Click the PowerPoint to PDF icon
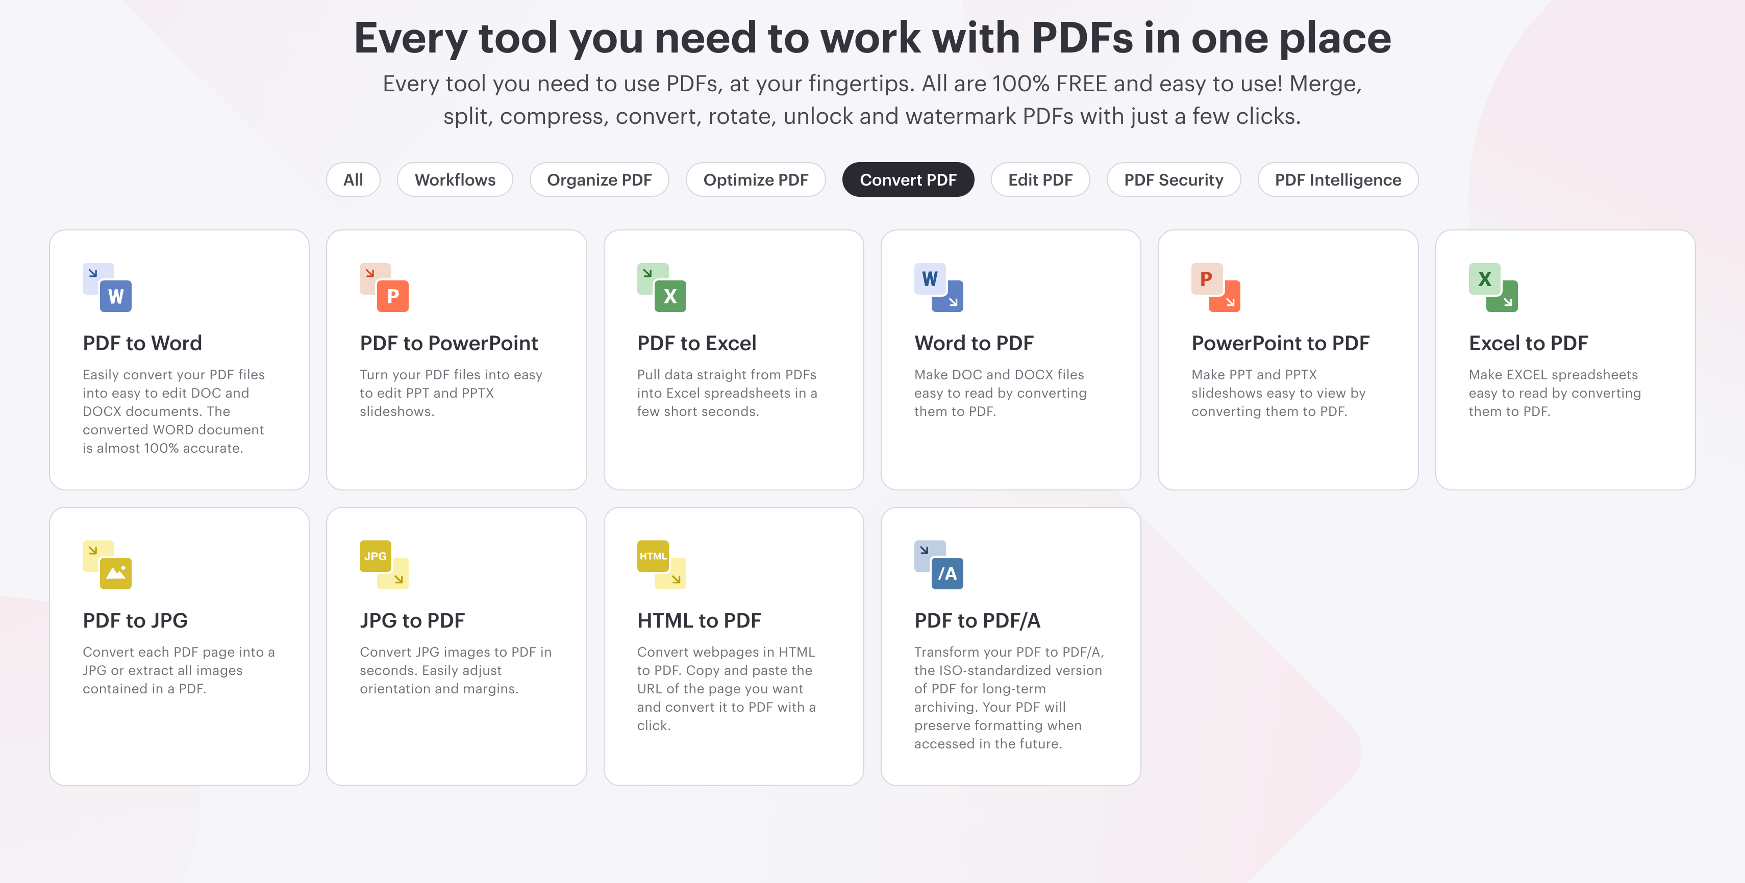1745x883 pixels. point(1216,288)
